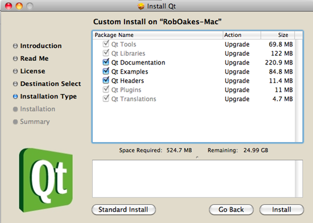The width and height of the screenshot is (313, 223).
Task: Select the grayed Summary step
Action: coord(31,121)
